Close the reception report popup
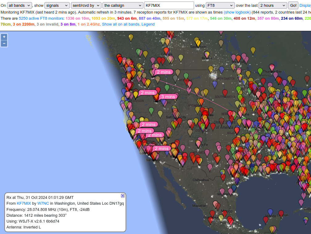This screenshot has height=234, width=311. click(x=122, y=195)
